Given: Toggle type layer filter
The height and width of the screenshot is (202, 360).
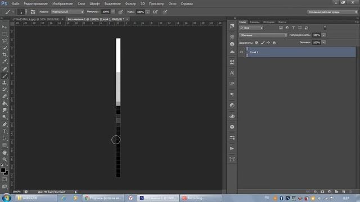Looking at the screenshot, I should [294, 27].
